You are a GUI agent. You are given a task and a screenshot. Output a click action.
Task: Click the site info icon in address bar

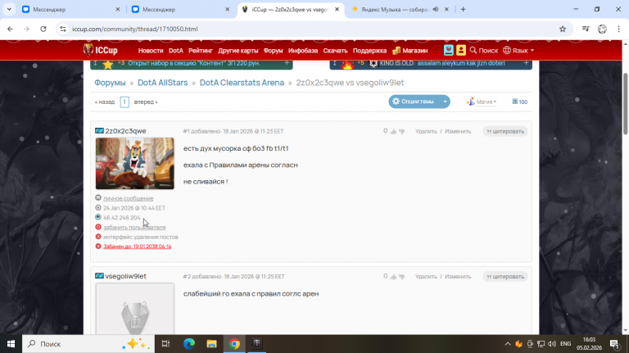coord(63,29)
